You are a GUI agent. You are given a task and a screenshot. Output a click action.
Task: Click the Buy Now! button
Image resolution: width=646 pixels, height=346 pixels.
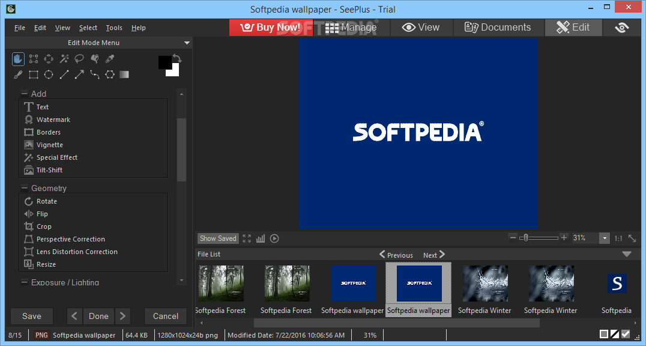pyautogui.click(x=271, y=28)
